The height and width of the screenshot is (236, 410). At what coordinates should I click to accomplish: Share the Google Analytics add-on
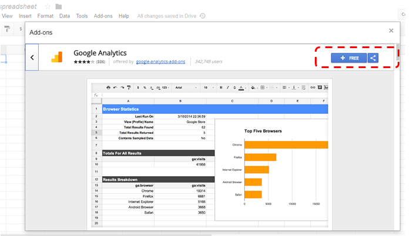coord(373,58)
